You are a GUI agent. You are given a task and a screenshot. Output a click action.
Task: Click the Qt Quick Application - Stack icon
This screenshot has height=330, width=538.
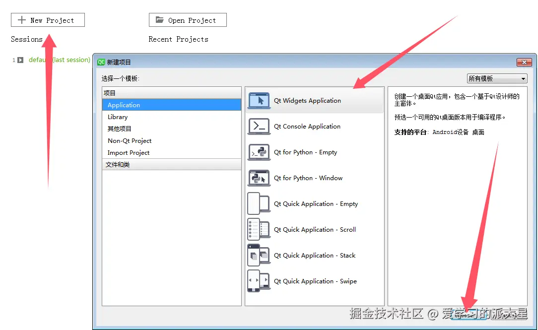click(259, 255)
